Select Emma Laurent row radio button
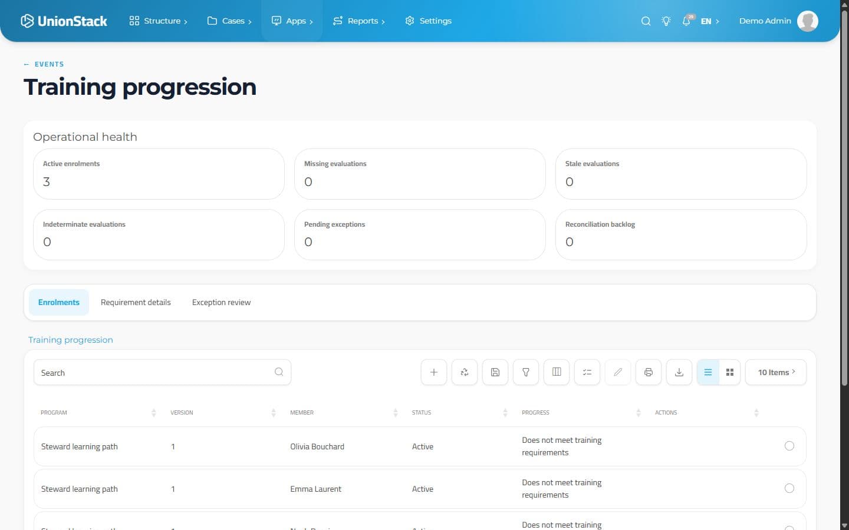This screenshot has height=530, width=849. click(789, 488)
